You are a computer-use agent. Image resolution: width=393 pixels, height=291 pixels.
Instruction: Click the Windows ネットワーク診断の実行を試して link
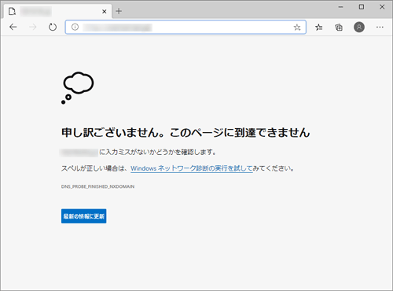[192, 168]
